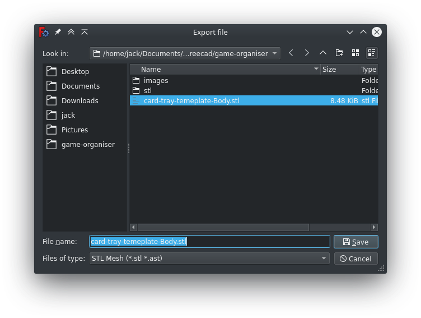Viewport: 421px width, 318px height.
Task: Click the FreeCAD application icon in the titlebar
Action: 44,33
